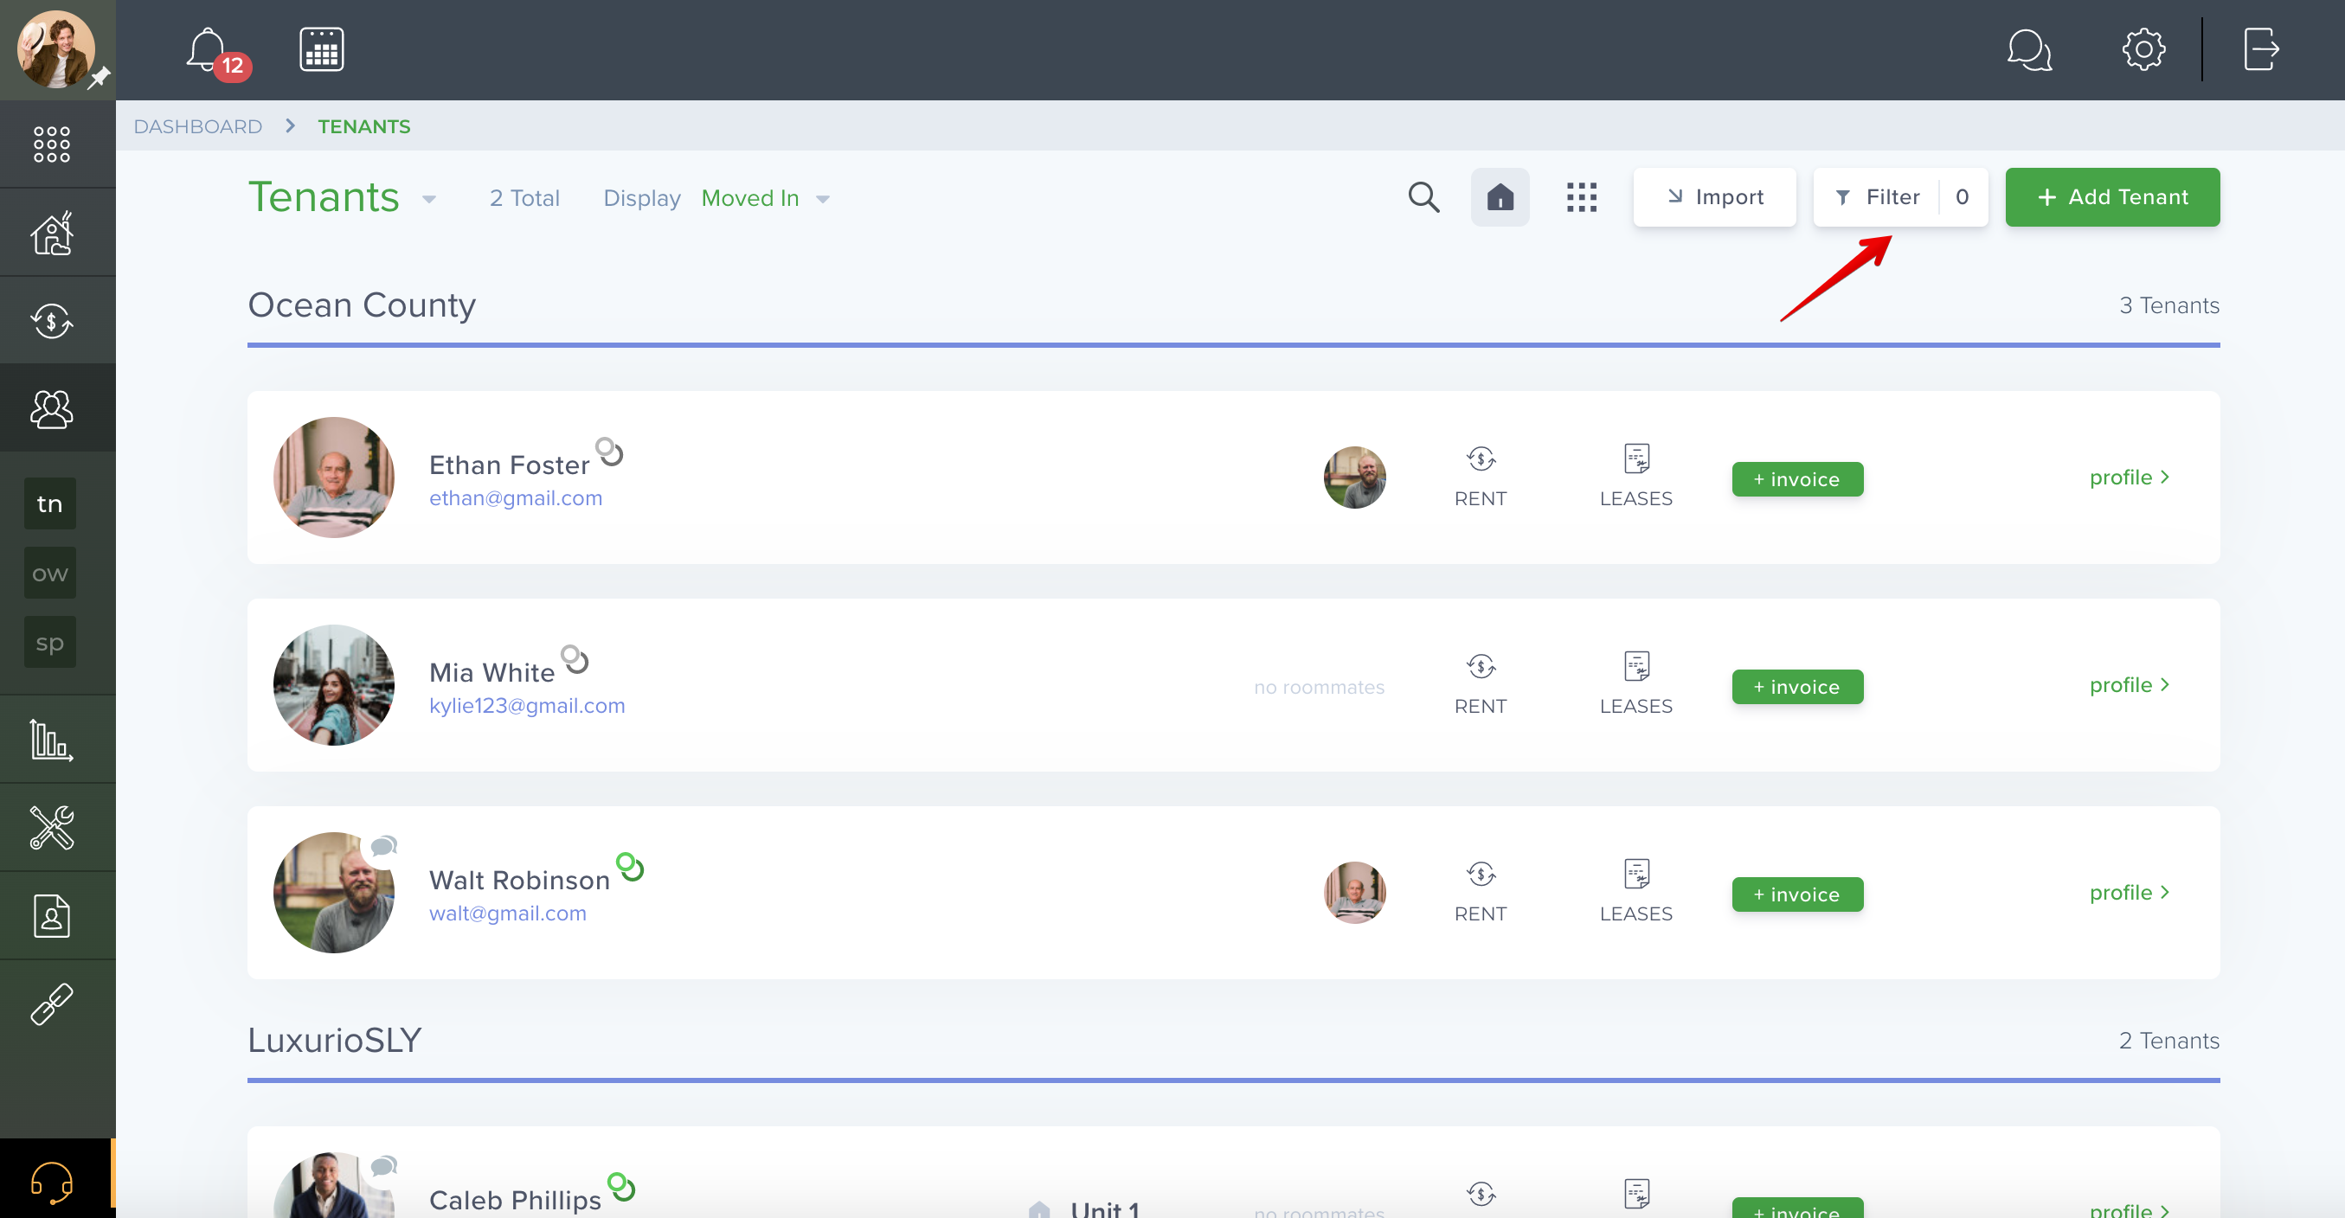This screenshot has height=1218, width=2345.
Task: Open the Moved In display dropdown
Action: coord(766,198)
